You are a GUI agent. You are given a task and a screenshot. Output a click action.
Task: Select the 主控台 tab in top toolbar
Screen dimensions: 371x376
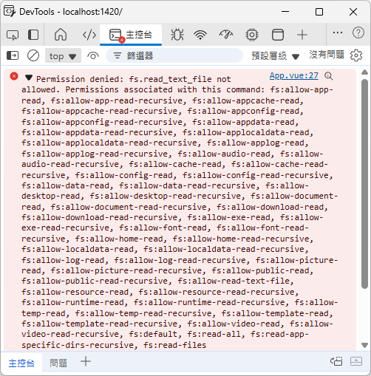pyautogui.click(x=131, y=35)
